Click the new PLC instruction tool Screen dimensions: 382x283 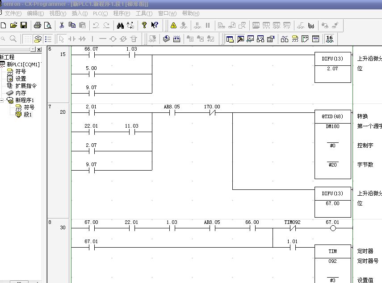coord(134,39)
